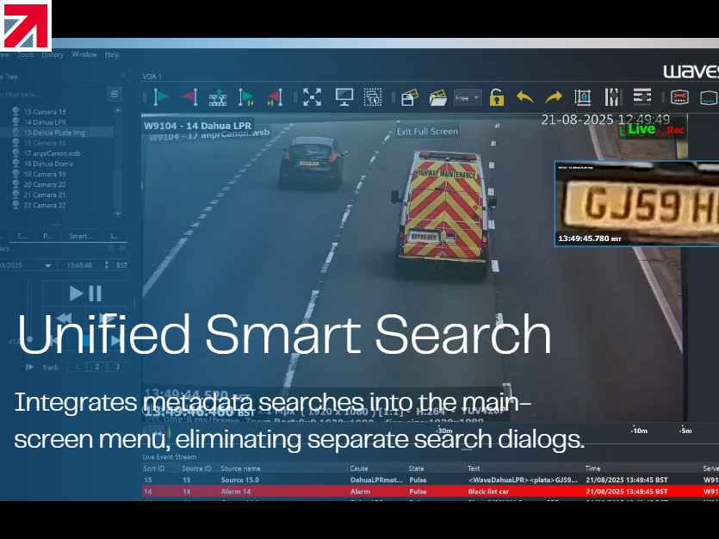Open the date picker dropdown arrow
This screenshot has height=539, width=719.
click(x=48, y=266)
